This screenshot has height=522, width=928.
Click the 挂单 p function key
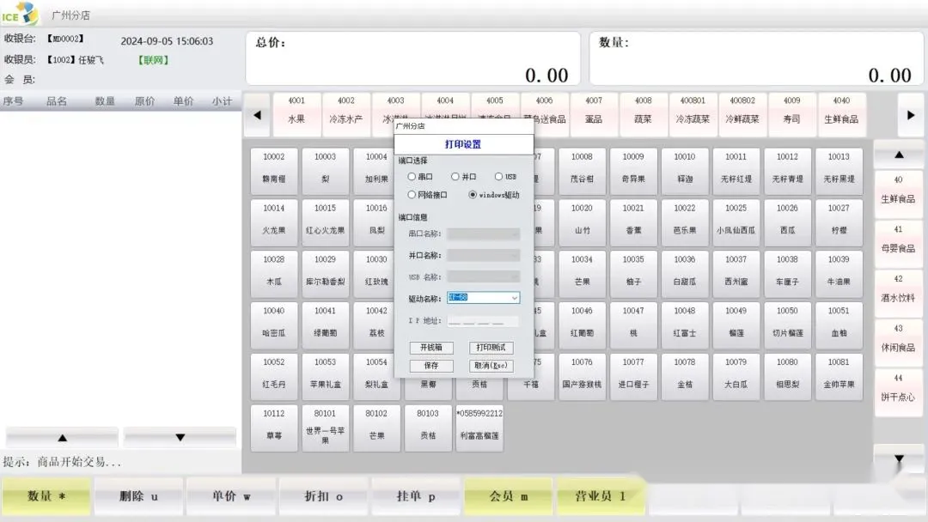click(416, 496)
